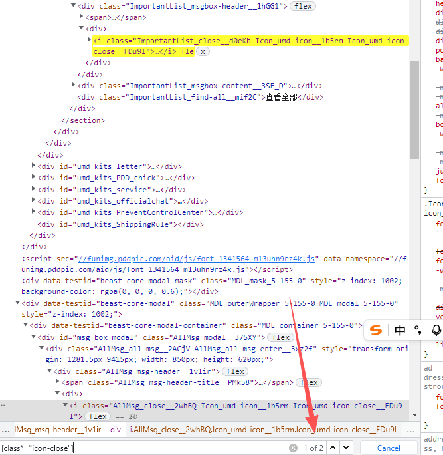Expand the umd_kits_PDD_chick div
Viewport: 443px width, 455px height.
click(x=33, y=177)
